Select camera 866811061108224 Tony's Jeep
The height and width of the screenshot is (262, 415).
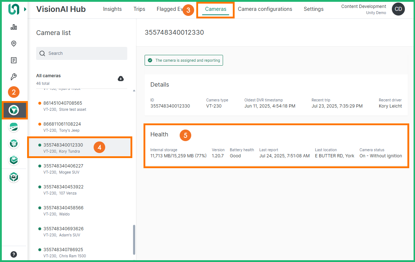pyautogui.click(x=62, y=127)
